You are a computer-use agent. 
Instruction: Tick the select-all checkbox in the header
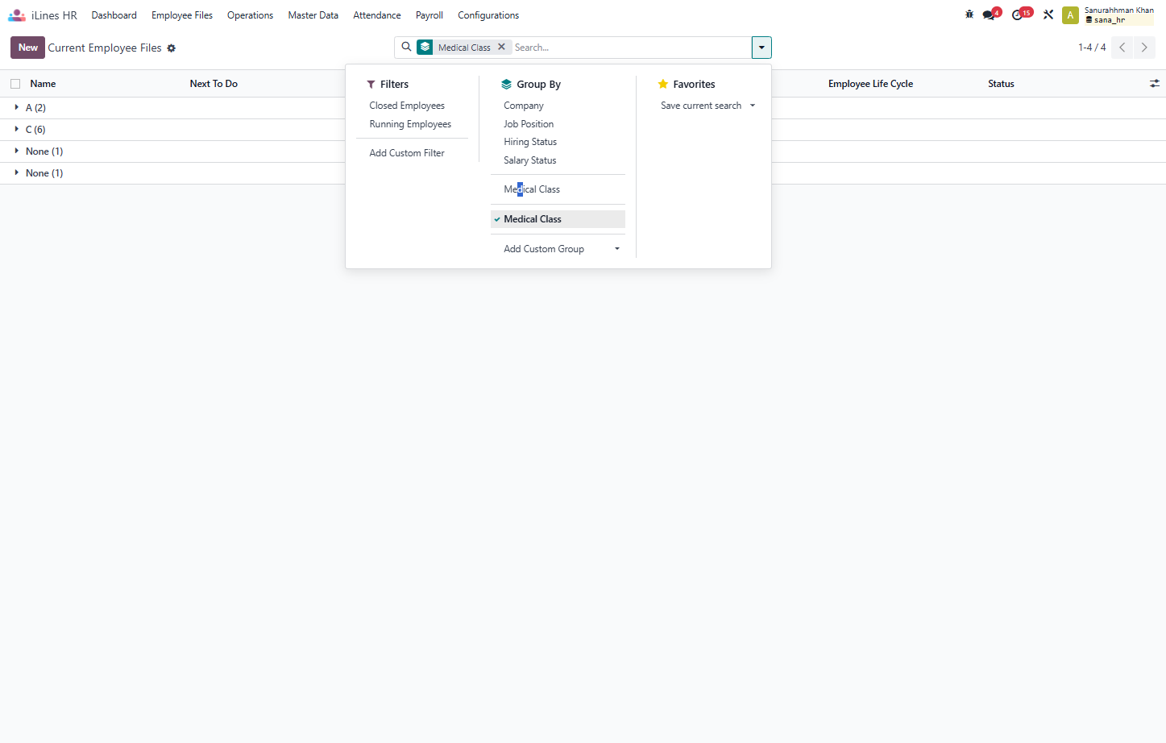click(x=15, y=84)
